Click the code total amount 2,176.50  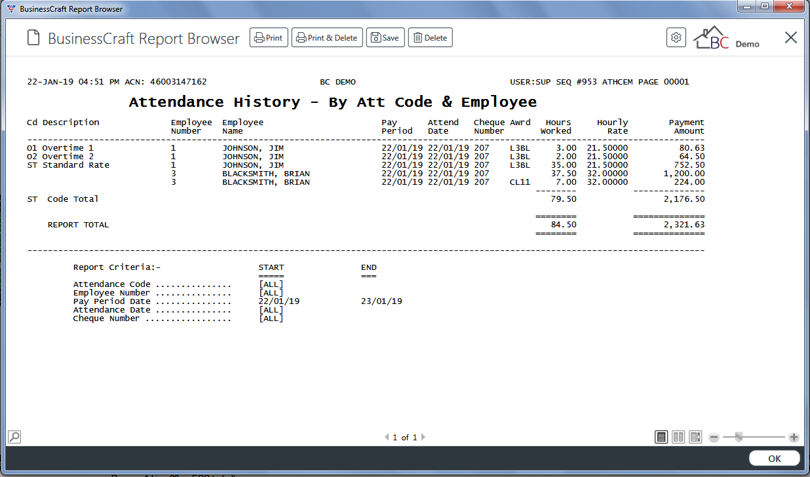tap(684, 199)
